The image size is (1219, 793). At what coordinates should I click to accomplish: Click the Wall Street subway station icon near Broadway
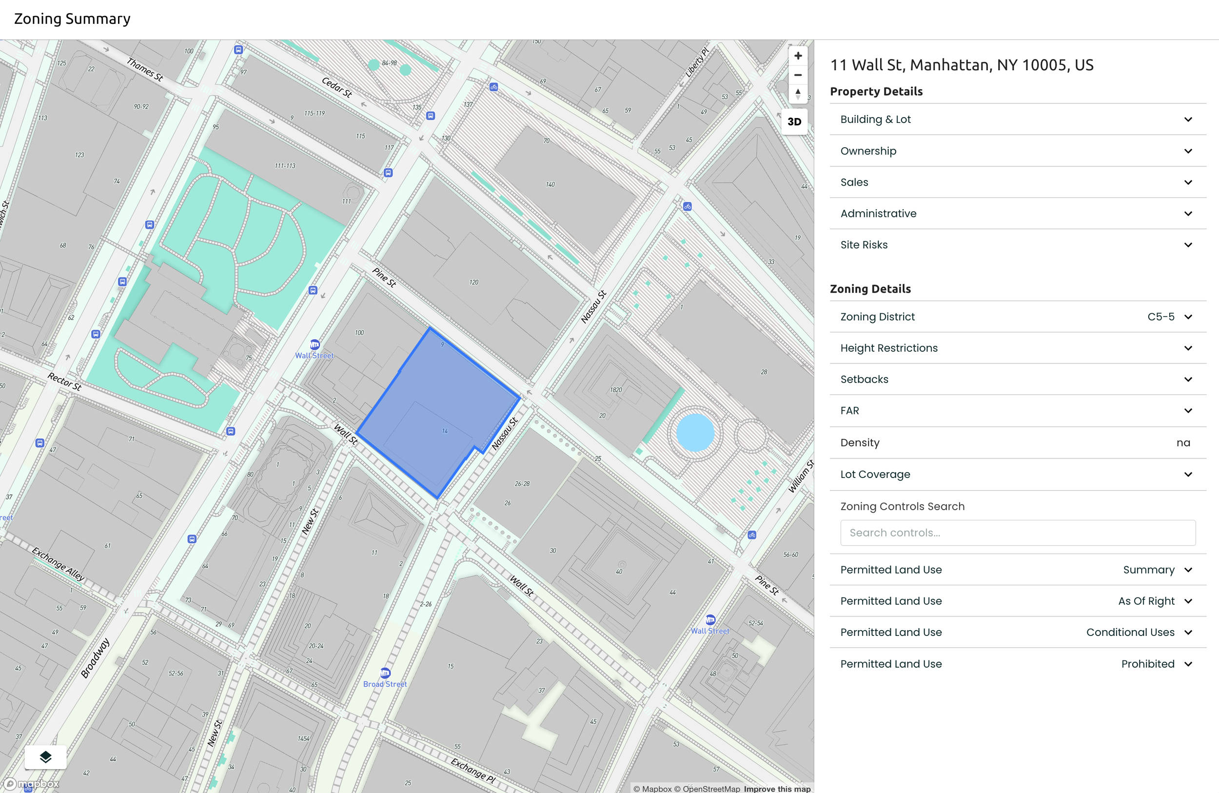(315, 345)
